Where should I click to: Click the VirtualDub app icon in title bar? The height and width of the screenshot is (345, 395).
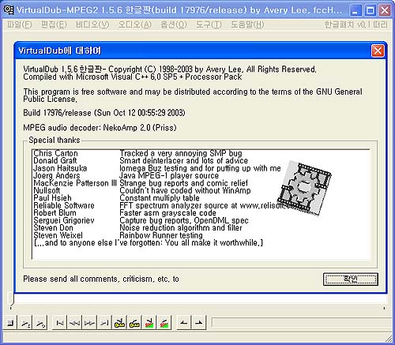9,10
